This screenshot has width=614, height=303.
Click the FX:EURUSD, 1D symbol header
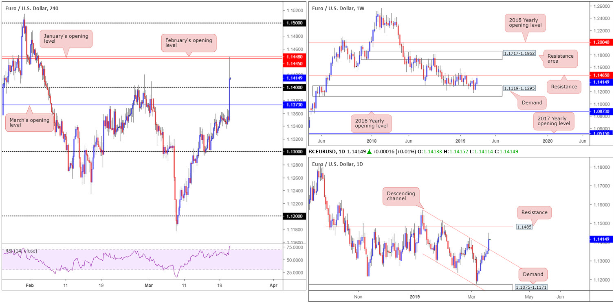[x=328, y=151]
